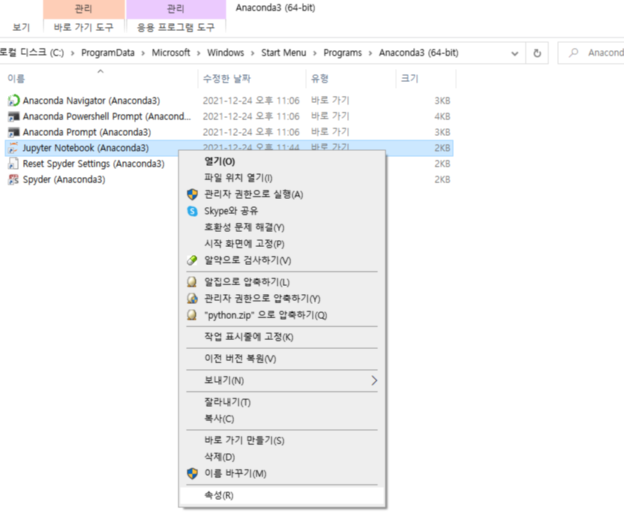Sort by the 이름 column header
The width and height of the screenshot is (624, 526).
pyautogui.click(x=100, y=79)
